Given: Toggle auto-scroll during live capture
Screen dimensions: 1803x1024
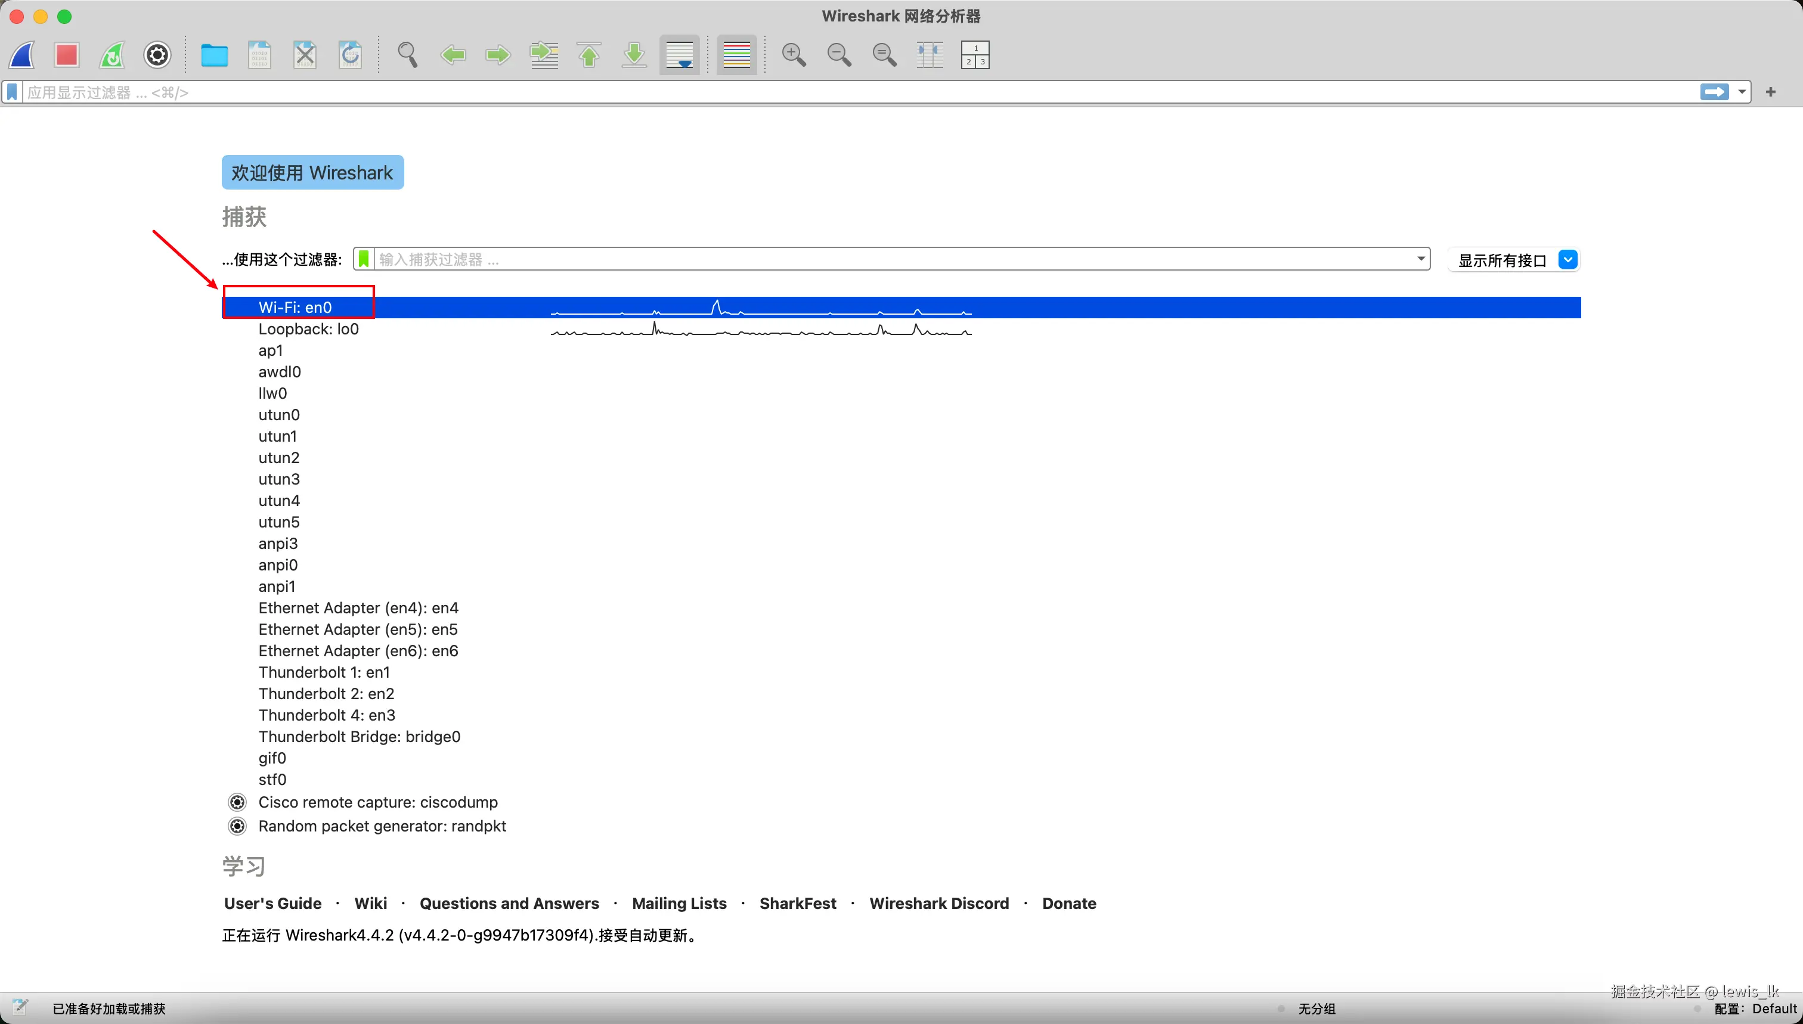Looking at the screenshot, I should [680, 55].
